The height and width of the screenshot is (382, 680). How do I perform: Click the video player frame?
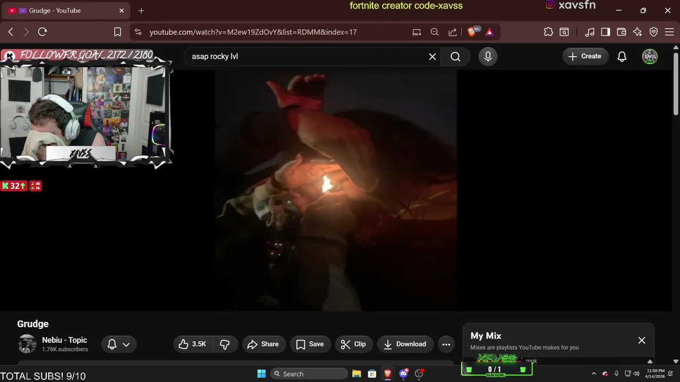click(336, 190)
